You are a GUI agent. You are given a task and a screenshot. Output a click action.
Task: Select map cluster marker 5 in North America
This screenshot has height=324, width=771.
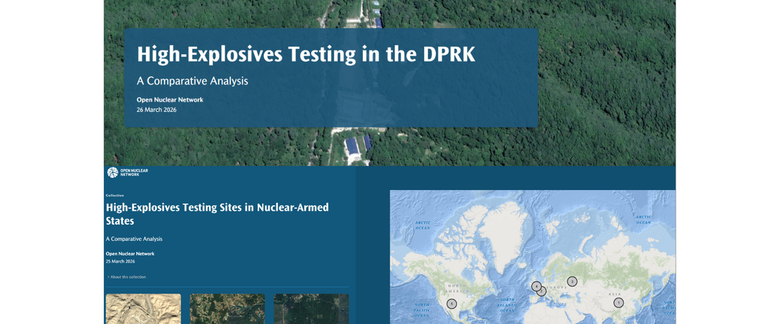click(x=452, y=304)
